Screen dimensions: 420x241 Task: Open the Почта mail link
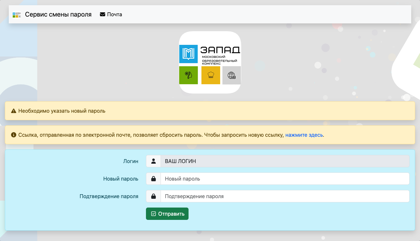click(x=111, y=15)
